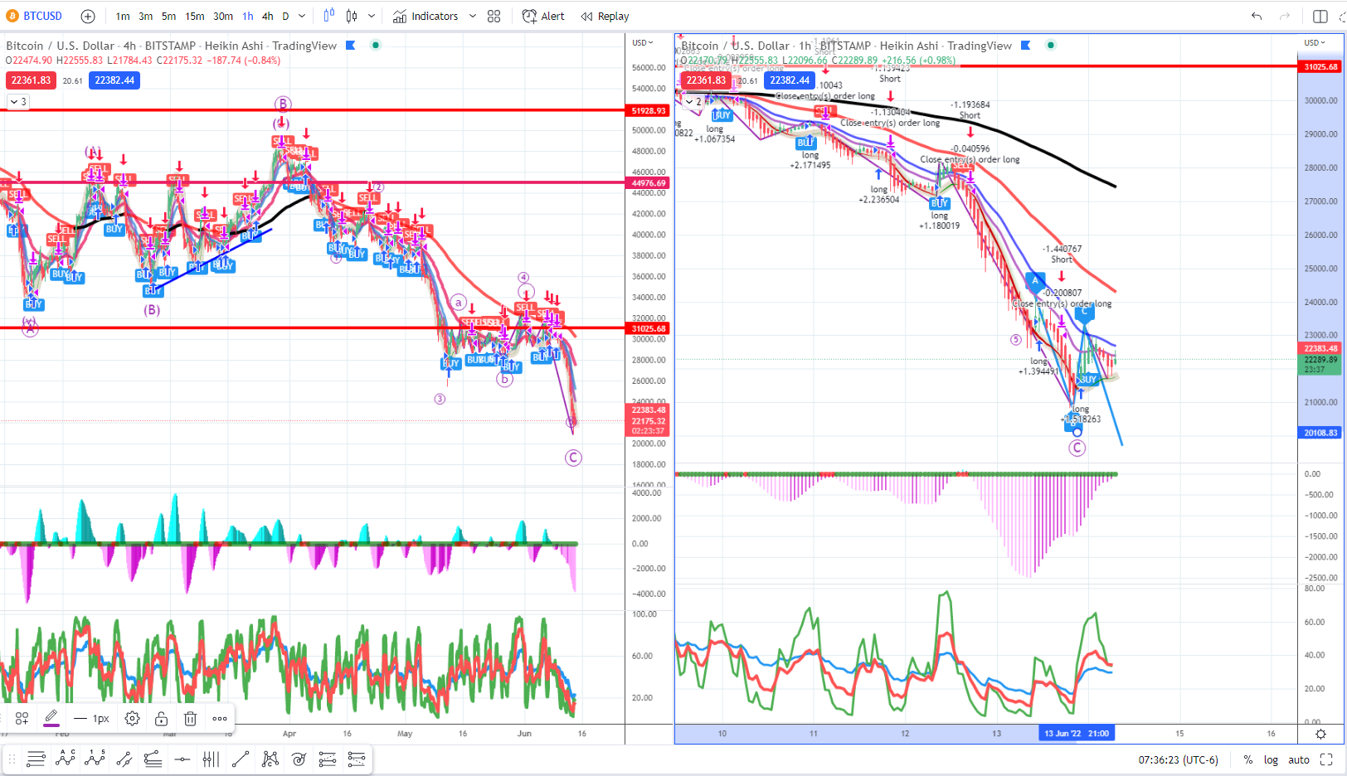Switch to the 30m timeframe
The width and height of the screenshot is (1347, 776).
[223, 16]
